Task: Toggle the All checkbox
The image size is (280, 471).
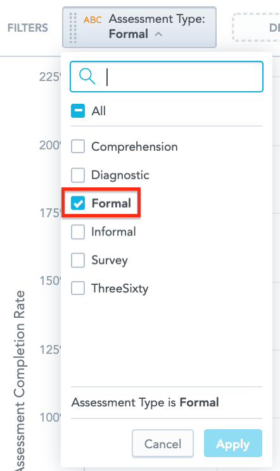Action: point(78,111)
